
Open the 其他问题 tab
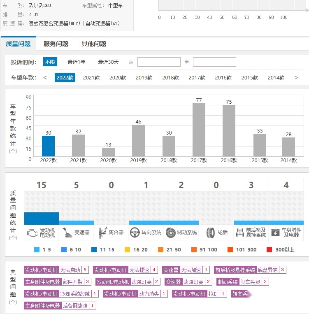click(94, 44)
